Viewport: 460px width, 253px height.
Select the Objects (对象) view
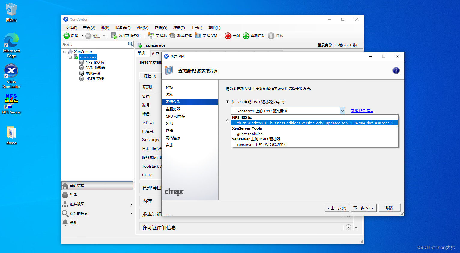point(97,195)
